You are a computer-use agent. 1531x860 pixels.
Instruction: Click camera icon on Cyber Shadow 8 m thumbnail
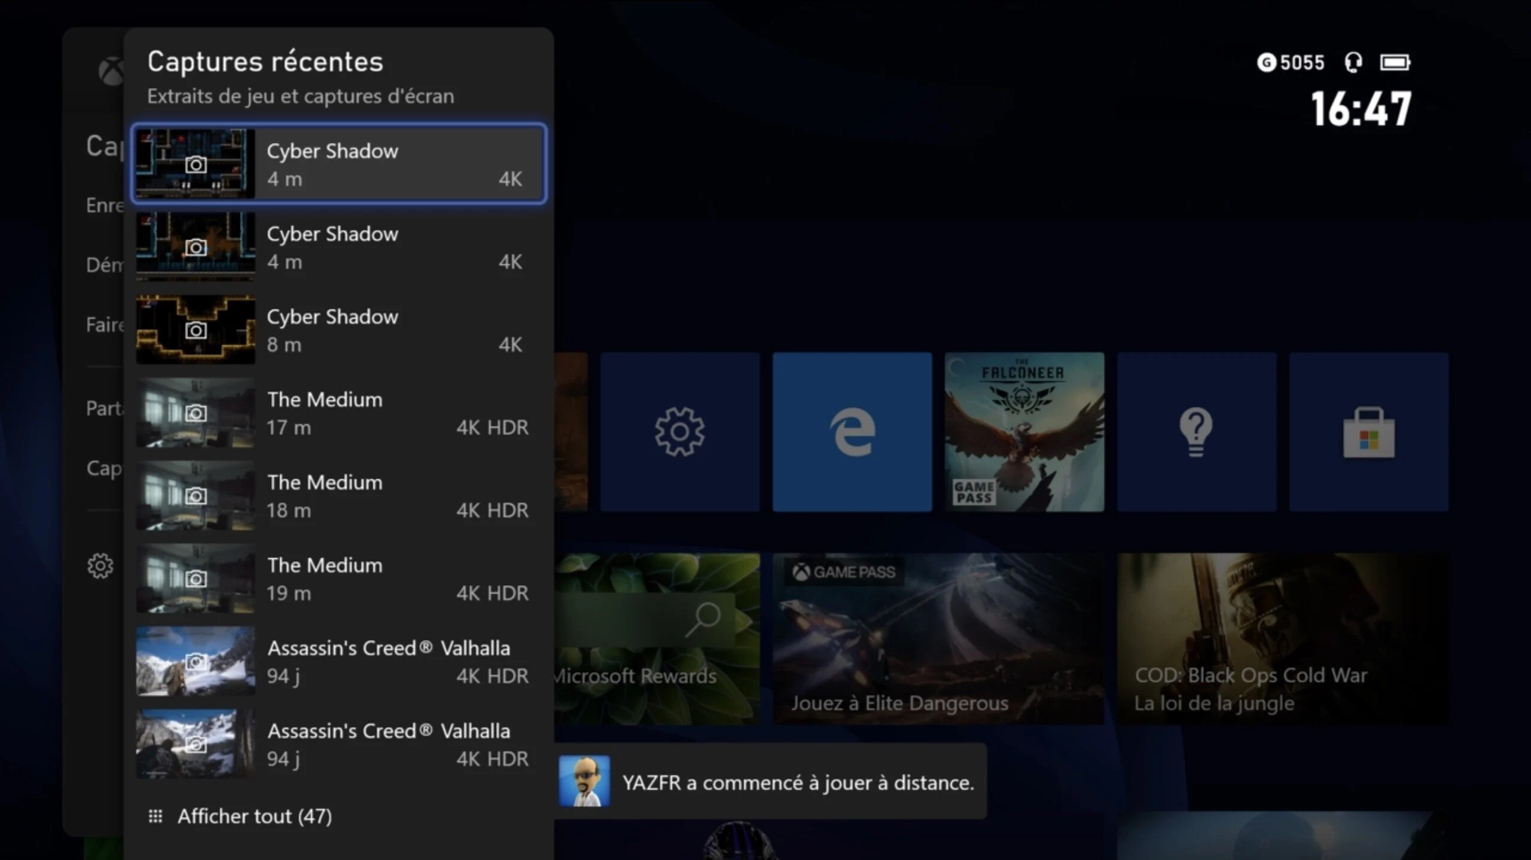click(x=196, y=330)
